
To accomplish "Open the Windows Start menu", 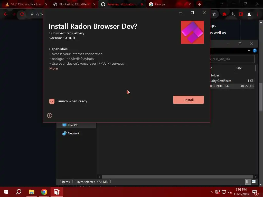I will [x=6, y=192].
